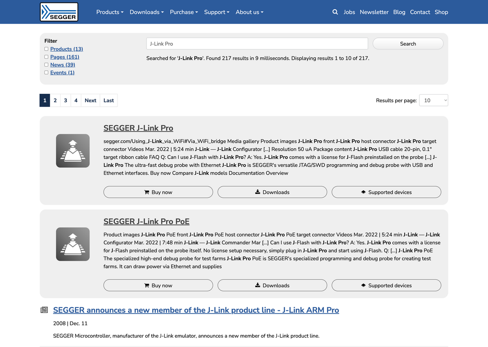Open the Support dropdown menu
The image size is (488, 347).
(x=216, y=12)
